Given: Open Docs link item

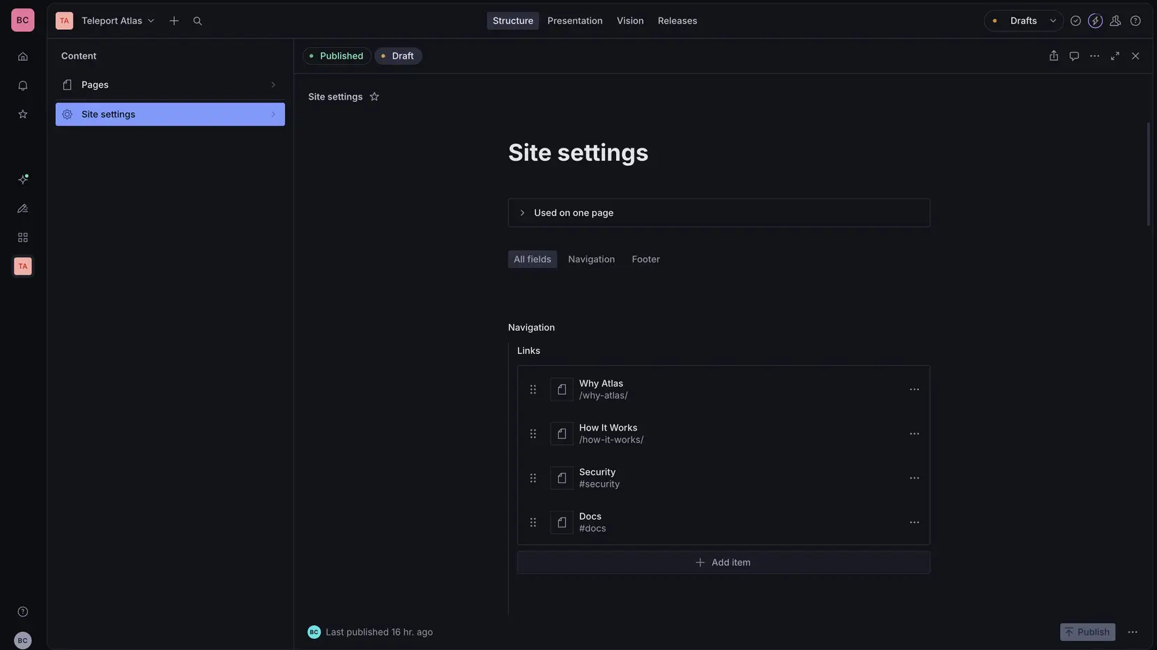Looking at the screenshot, I should pos(723,523).
